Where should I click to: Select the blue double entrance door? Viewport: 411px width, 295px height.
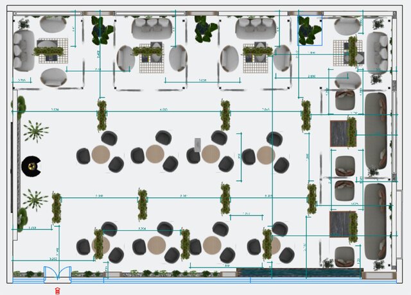tap(57, 274)
